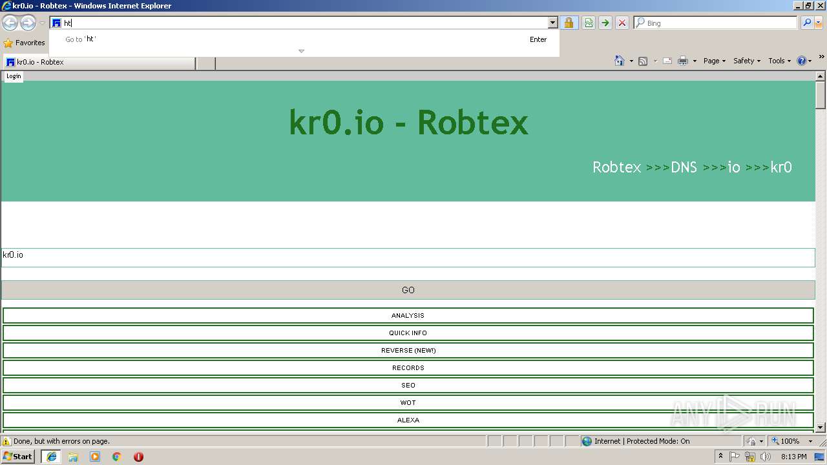Click the page errors warning icon
This screenshot has width=827, height=465.
[x=6, y=442]
